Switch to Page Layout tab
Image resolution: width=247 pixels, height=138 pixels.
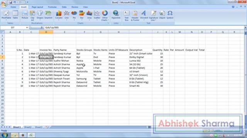(x=37, y=7)
